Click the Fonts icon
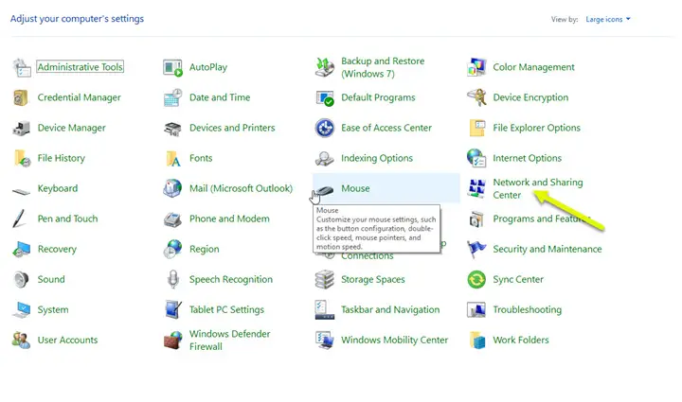 (173, 159)
